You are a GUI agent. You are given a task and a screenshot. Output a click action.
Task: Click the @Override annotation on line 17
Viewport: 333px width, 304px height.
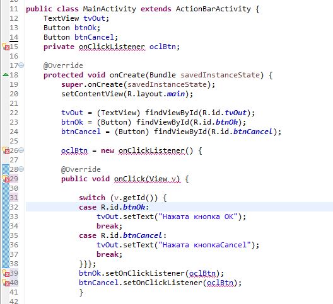(x=63, y=65)
